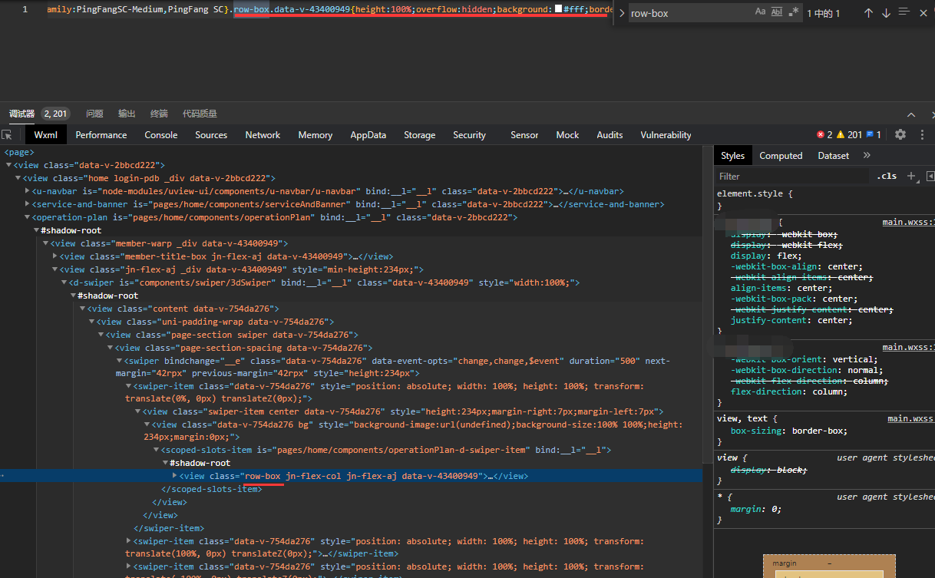Image resolution: width=935 pixels, height=578 pixels.
Task: Click the find-in-selection lines icon
Action: (x=904, y=13)
